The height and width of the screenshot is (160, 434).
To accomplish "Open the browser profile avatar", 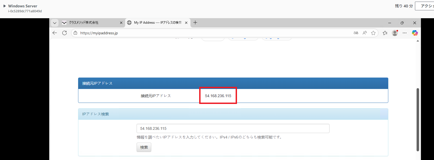I will (395, 33).
